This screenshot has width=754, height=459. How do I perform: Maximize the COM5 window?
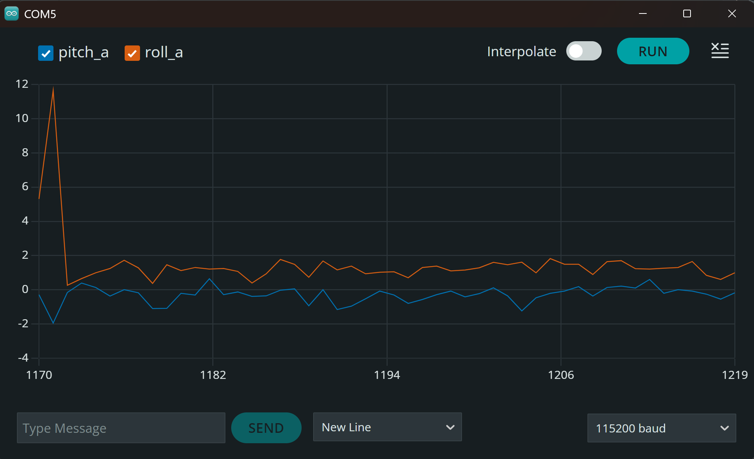click(687, 14)
